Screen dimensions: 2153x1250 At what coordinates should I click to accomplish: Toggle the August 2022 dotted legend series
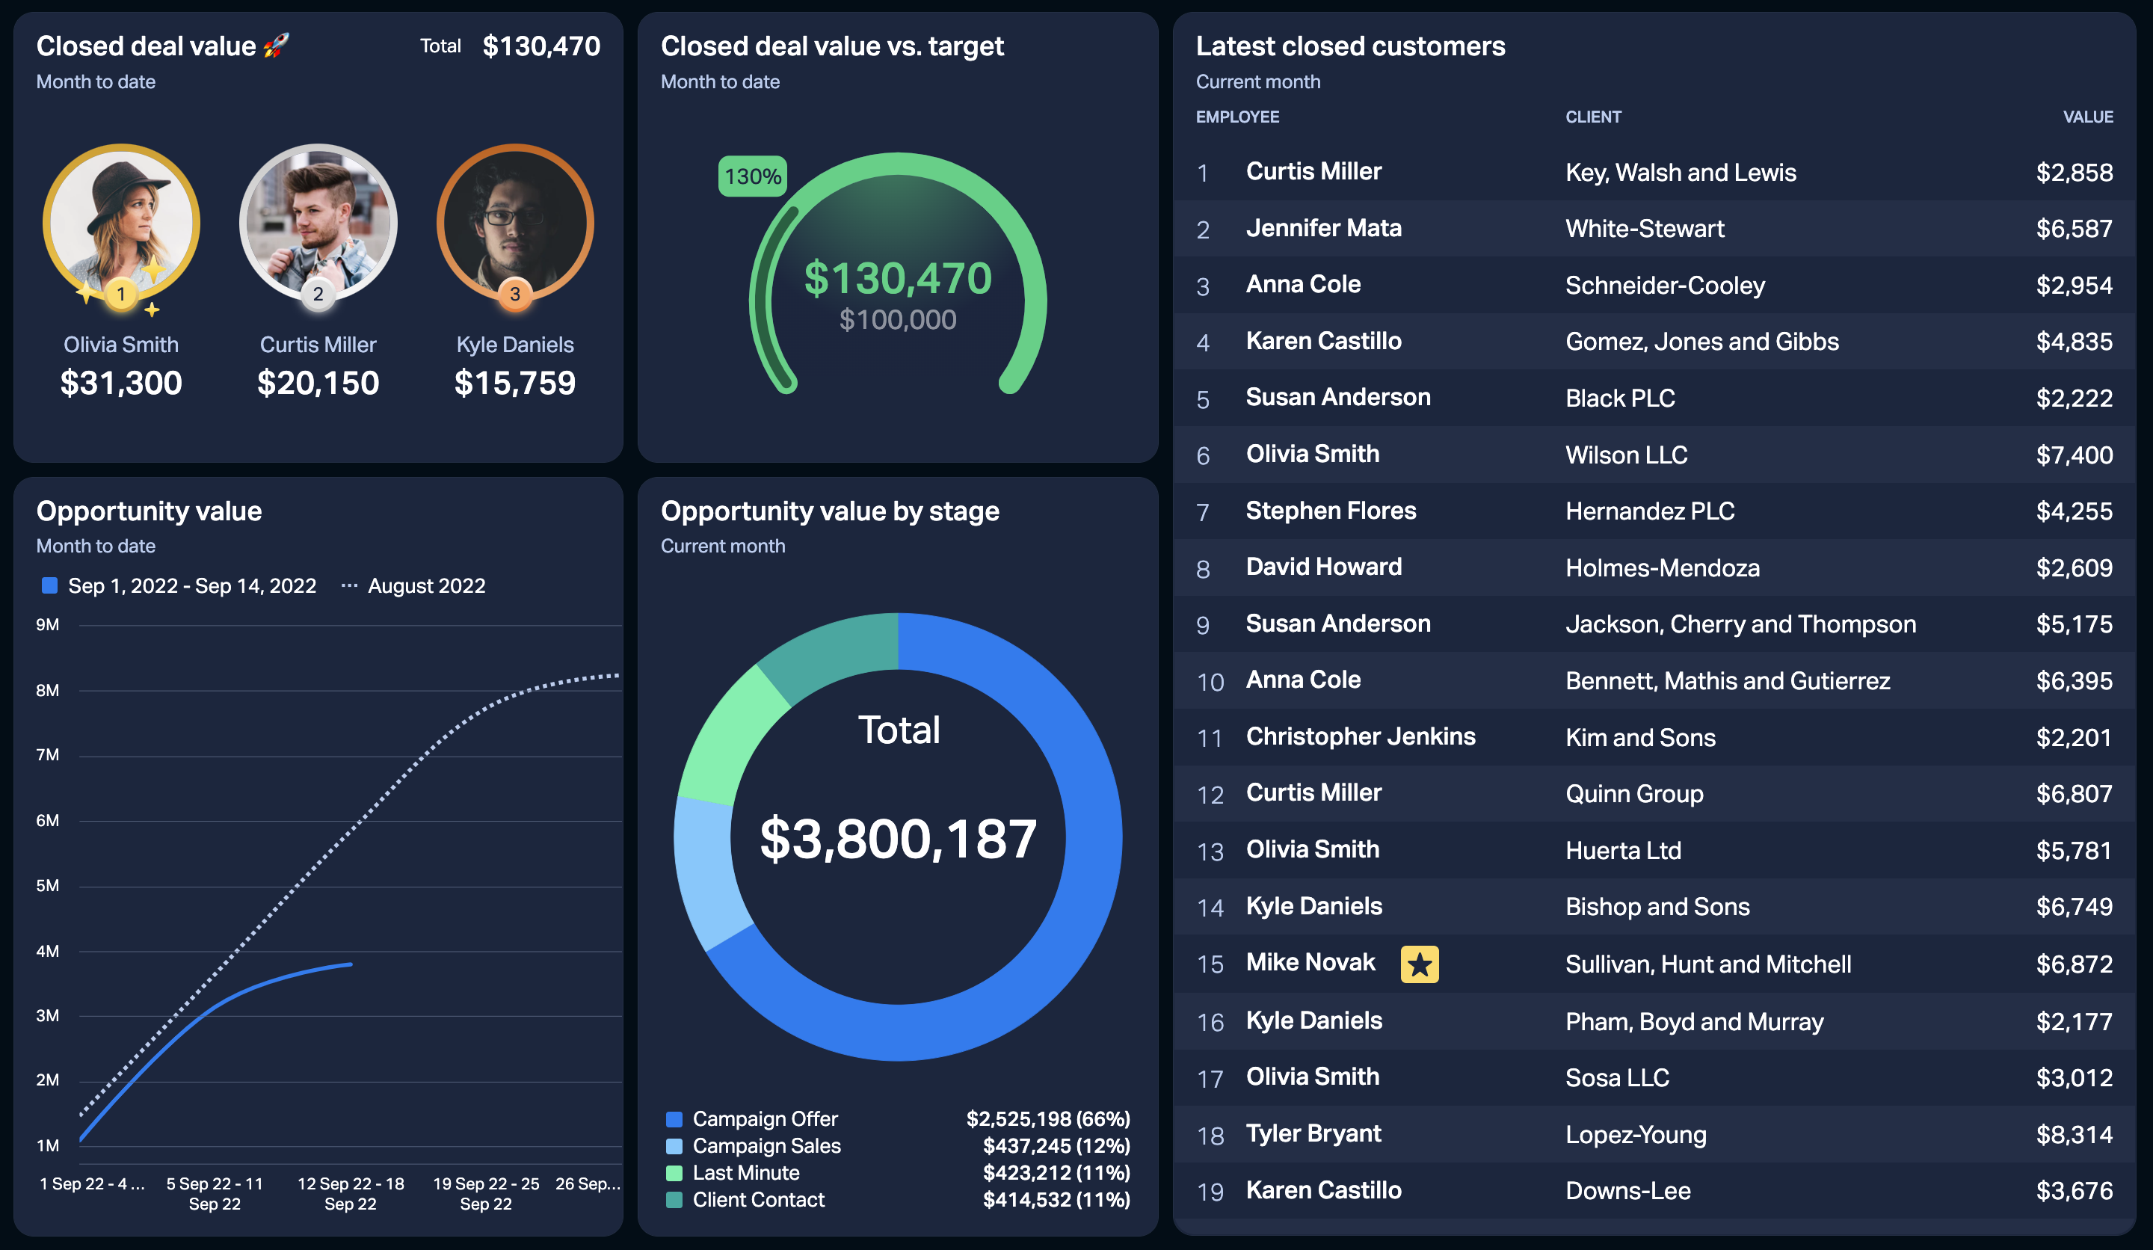[413, 585]
